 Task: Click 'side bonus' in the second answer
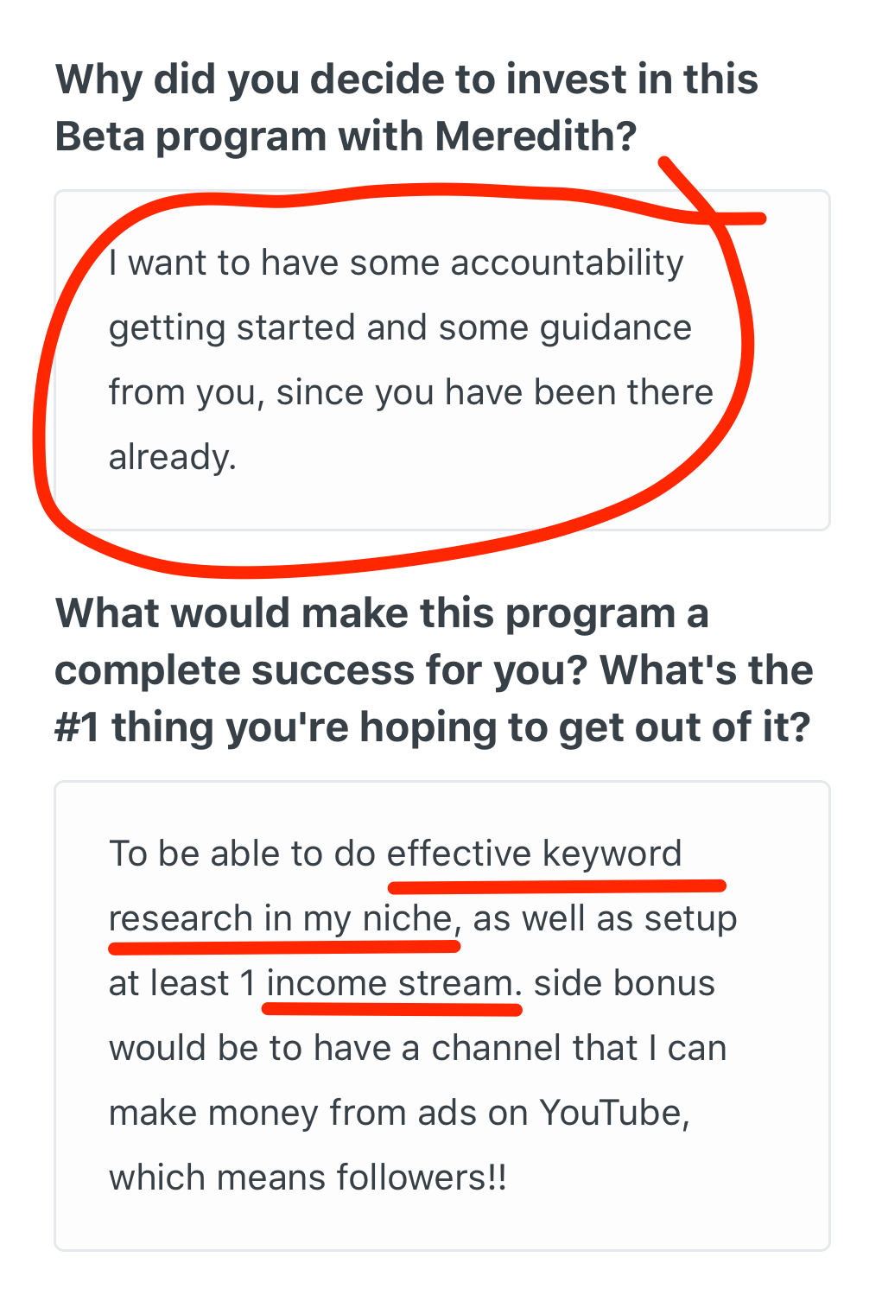coord(624,983)
